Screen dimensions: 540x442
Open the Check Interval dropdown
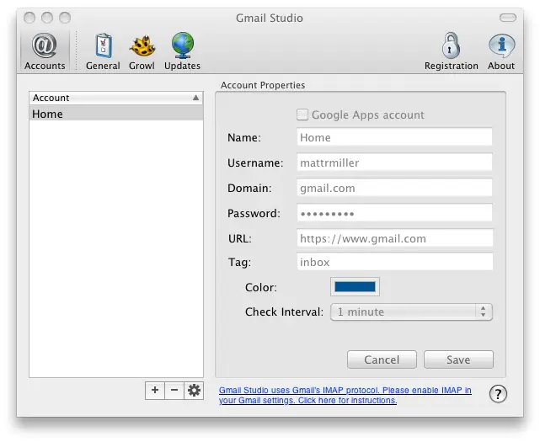(411, 312)
